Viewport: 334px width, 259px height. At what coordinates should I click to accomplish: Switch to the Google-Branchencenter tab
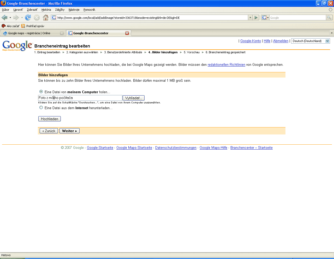(x=99, y=33)
